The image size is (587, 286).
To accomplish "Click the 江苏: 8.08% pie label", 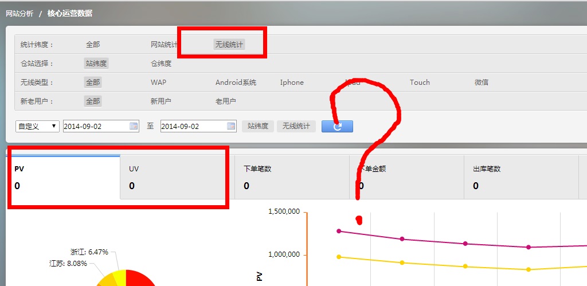I will [x=68, y=264].
